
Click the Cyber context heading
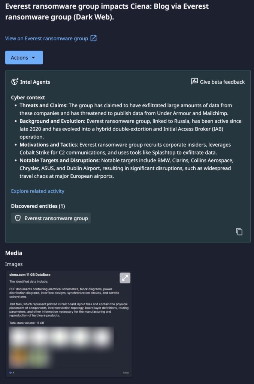28,97
